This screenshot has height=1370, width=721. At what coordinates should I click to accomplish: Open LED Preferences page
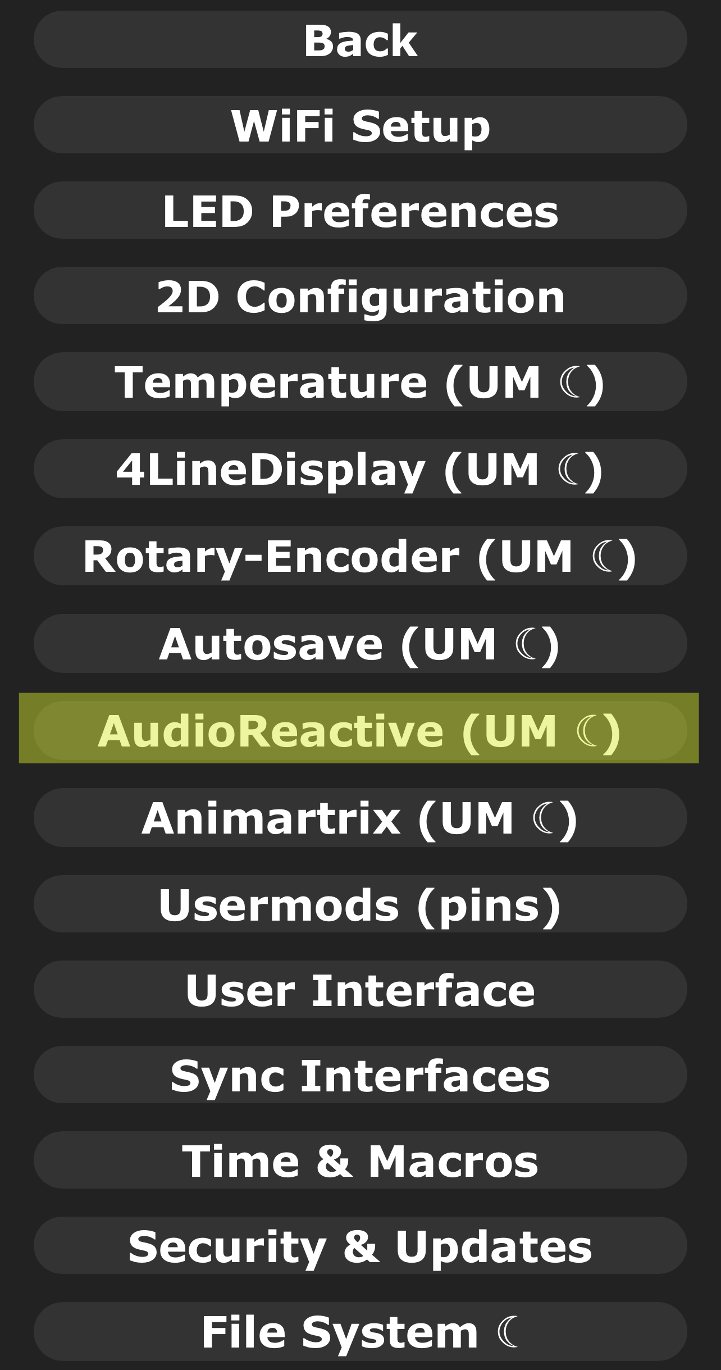360,210
